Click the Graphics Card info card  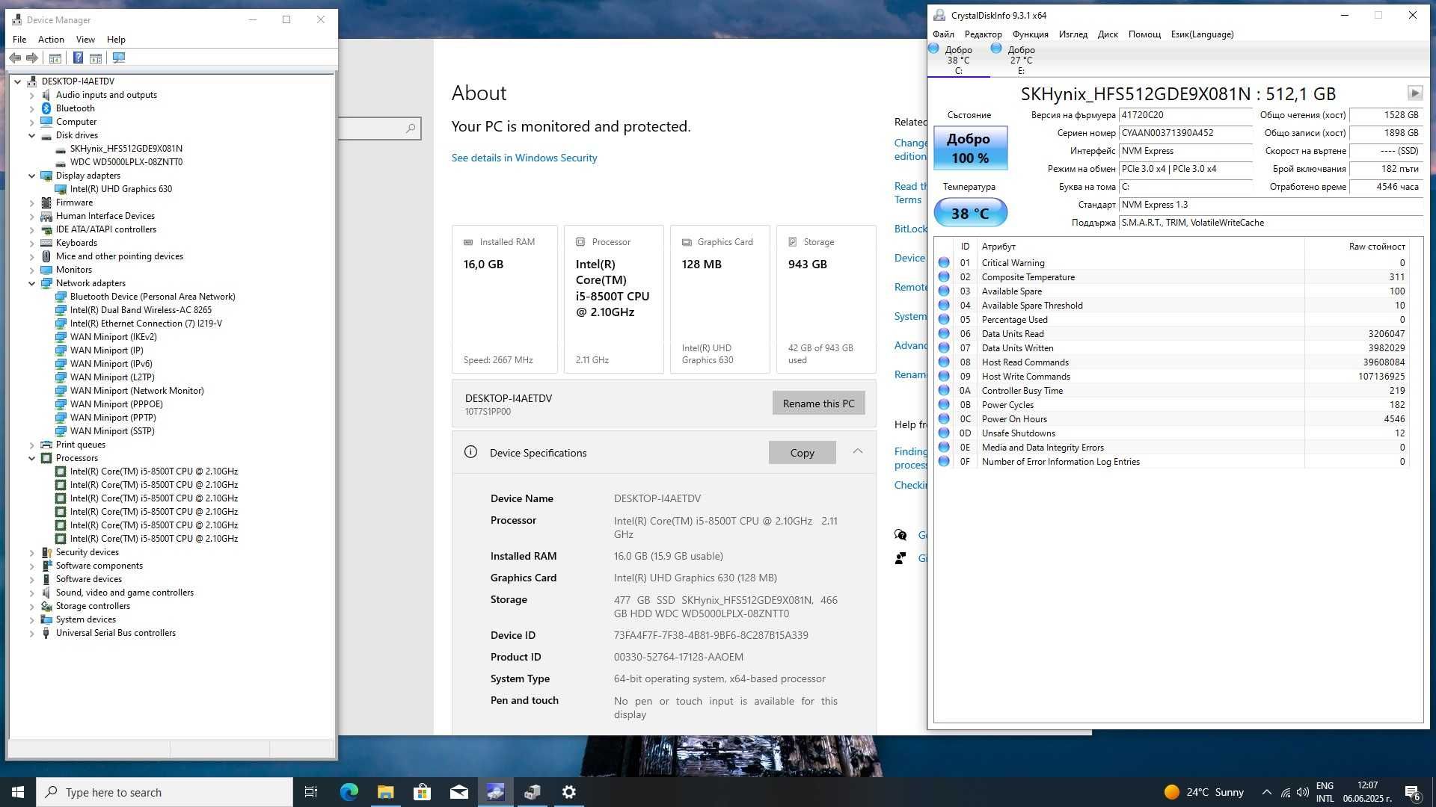pos(719,299)
